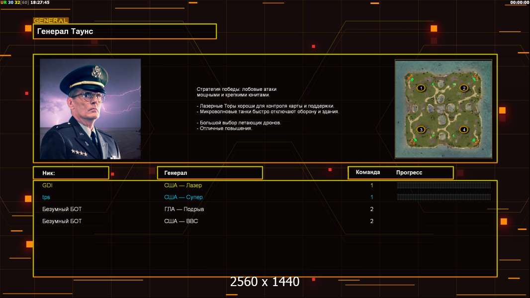Click GDI's loading progress bar
530x298 pixels.
tap(444, 185)
